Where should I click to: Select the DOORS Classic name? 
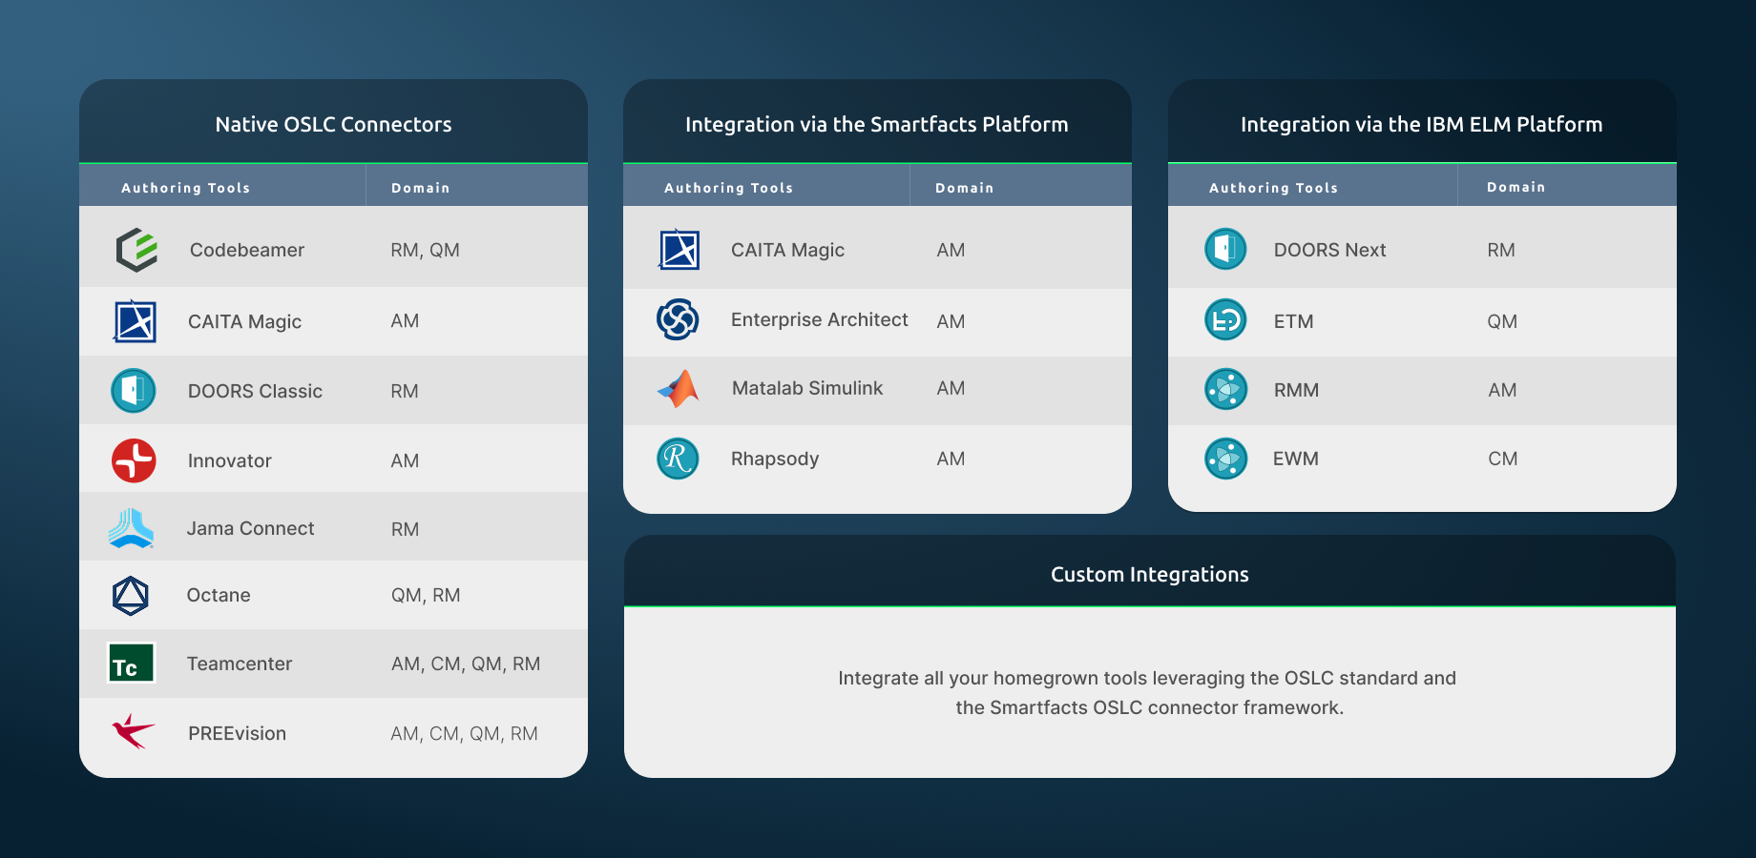click(255, 391)
